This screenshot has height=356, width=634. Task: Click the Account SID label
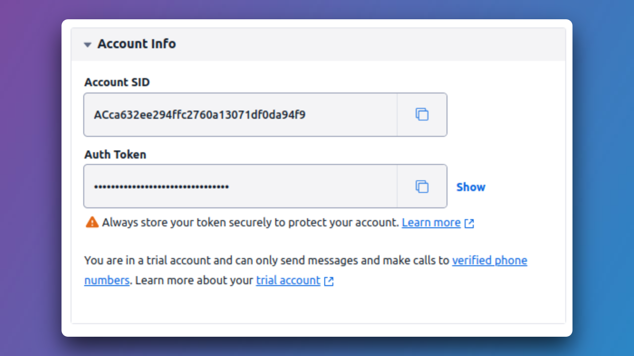[x=117, y=82]
